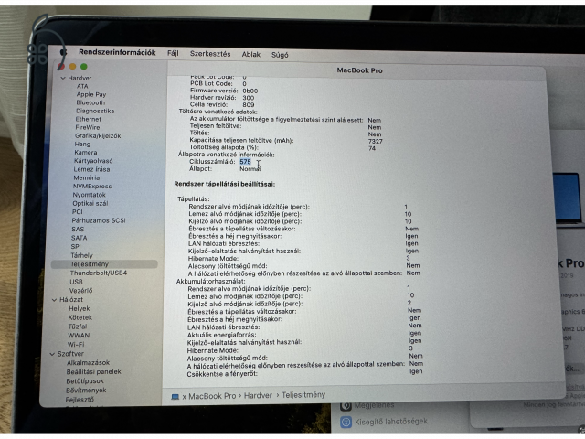Click the Akkumulátorhasználat section label
This screenshot has width=585, height=439.
point(211,281)
